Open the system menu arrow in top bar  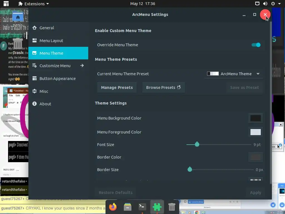point(279,4)
